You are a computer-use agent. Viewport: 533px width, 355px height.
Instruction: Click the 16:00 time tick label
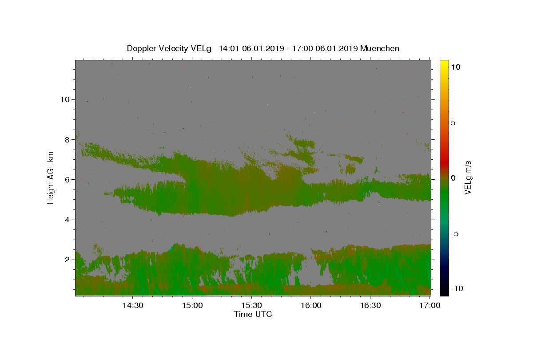point(311,305)
